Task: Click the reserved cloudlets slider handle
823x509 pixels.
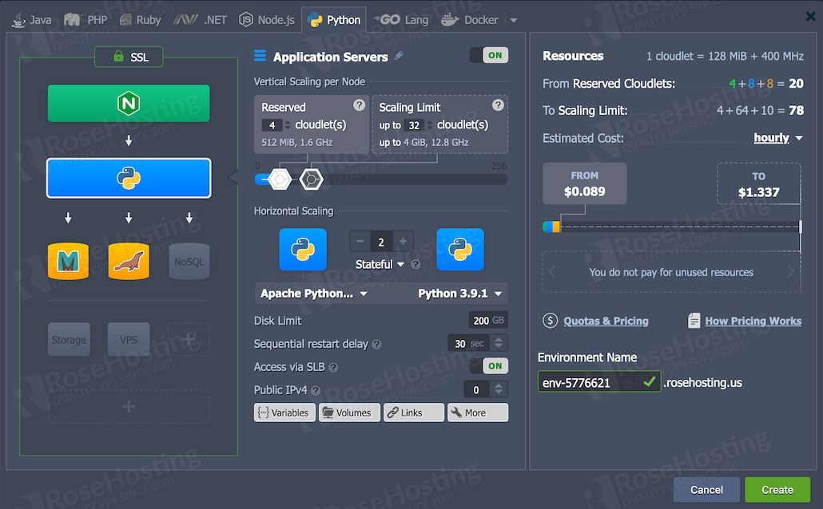Action: click(x=280, y=180)
